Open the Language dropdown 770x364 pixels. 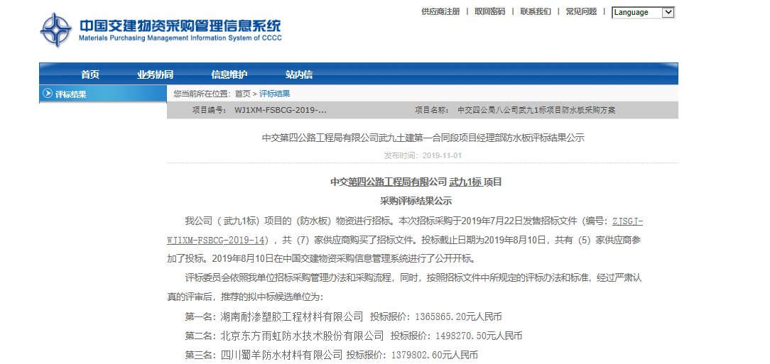(643, 13)
